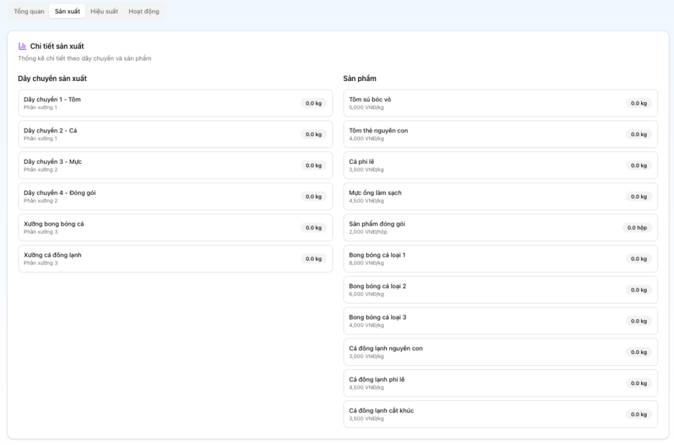Click the 0.0 hộp badge for Sản phẩm đóng gói
Image resolution: width=674 pixels, height=445 pixels.
(636, 228)
